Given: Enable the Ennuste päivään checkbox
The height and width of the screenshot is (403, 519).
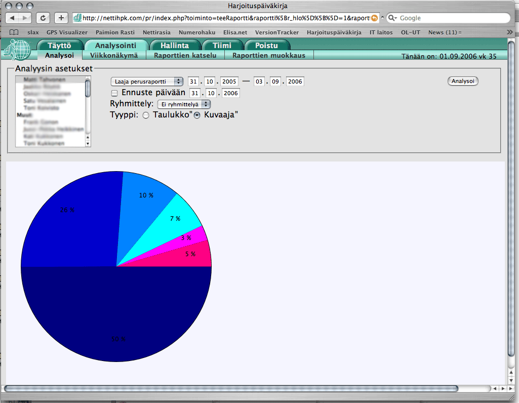Looking at the screenshot, I should 114,93.
